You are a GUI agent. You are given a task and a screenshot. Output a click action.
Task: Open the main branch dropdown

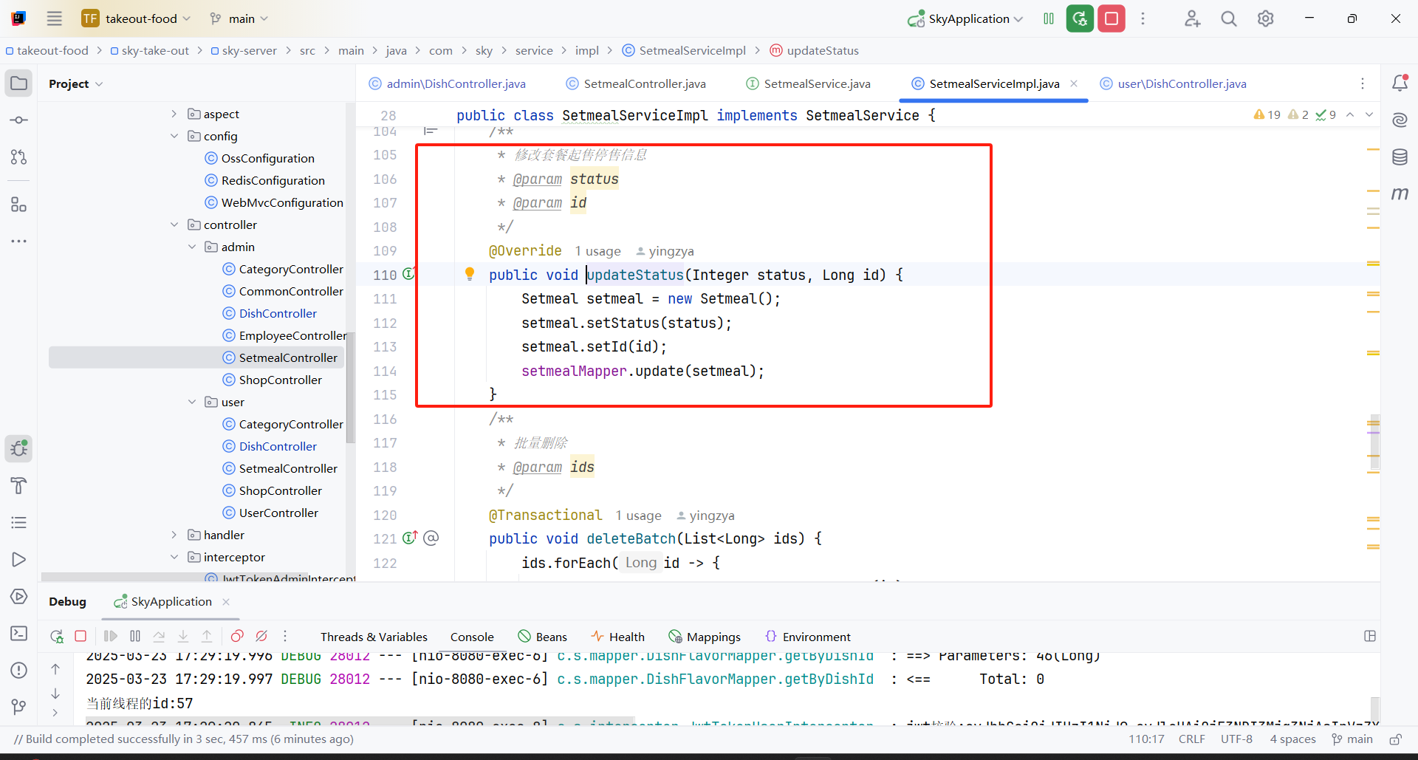(x=239, y=18)
